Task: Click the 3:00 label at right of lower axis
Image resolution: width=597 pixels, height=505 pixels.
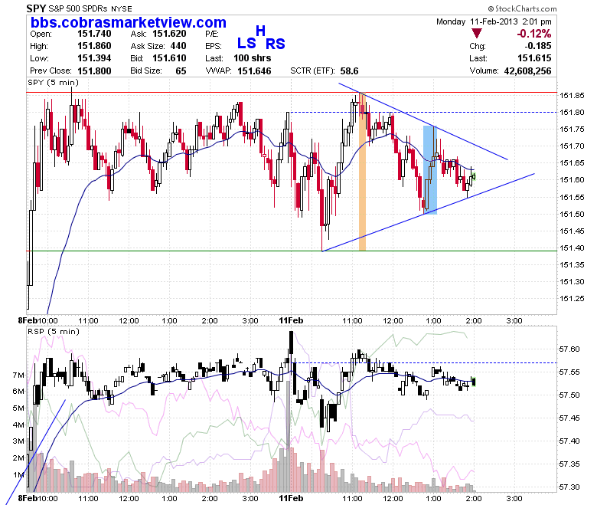Action: [514, 498]
